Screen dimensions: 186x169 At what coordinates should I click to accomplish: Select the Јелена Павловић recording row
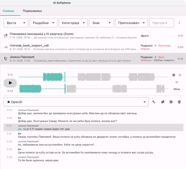click(93, 59)
